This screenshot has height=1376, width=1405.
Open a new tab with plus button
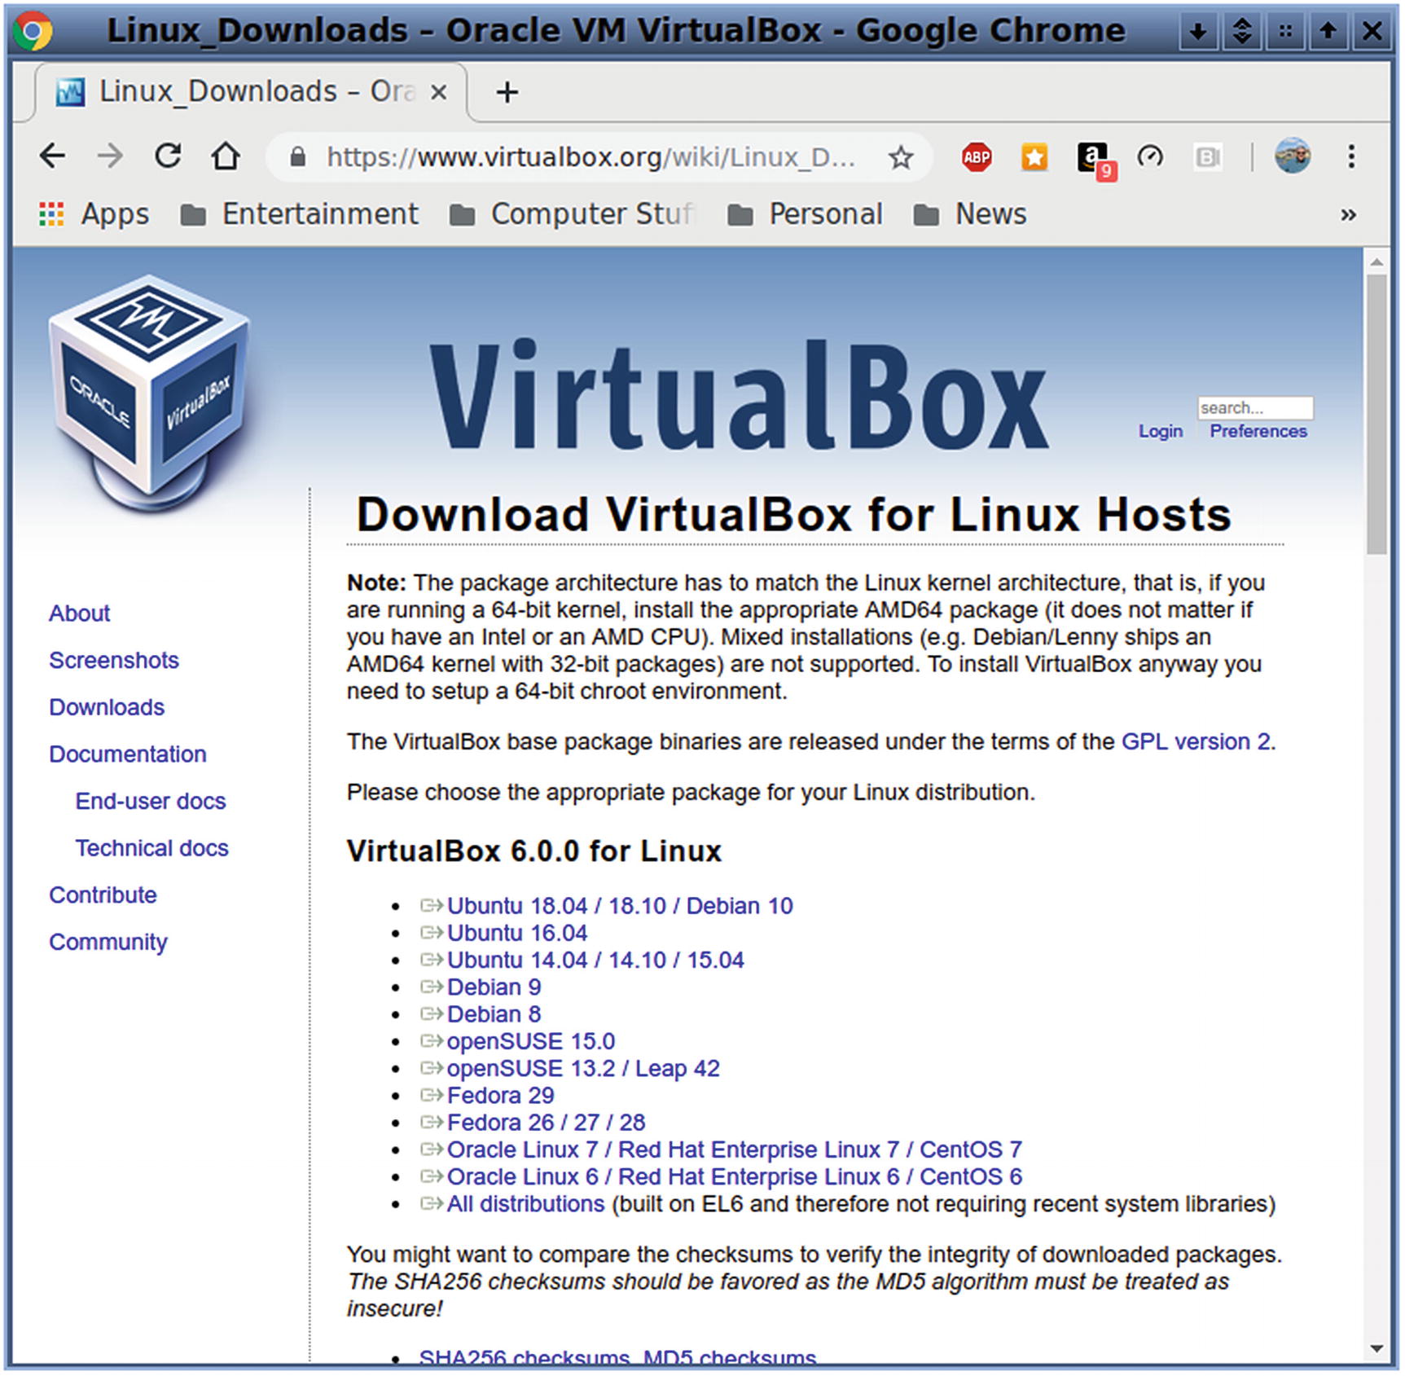pyautogui.click(x=507, y=92)
